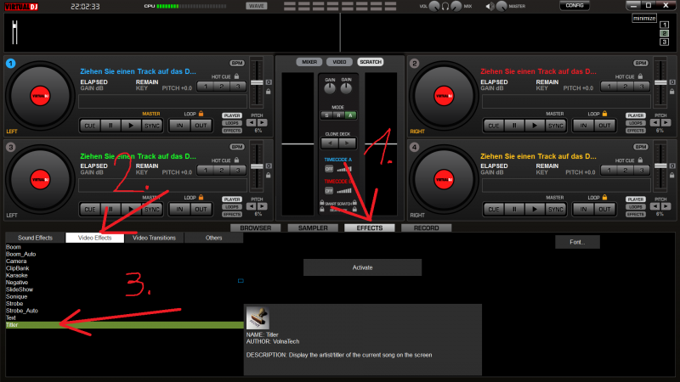
Task: Open the Video Transitions tab
Action: pyautogui.click(x=155, y=238)
